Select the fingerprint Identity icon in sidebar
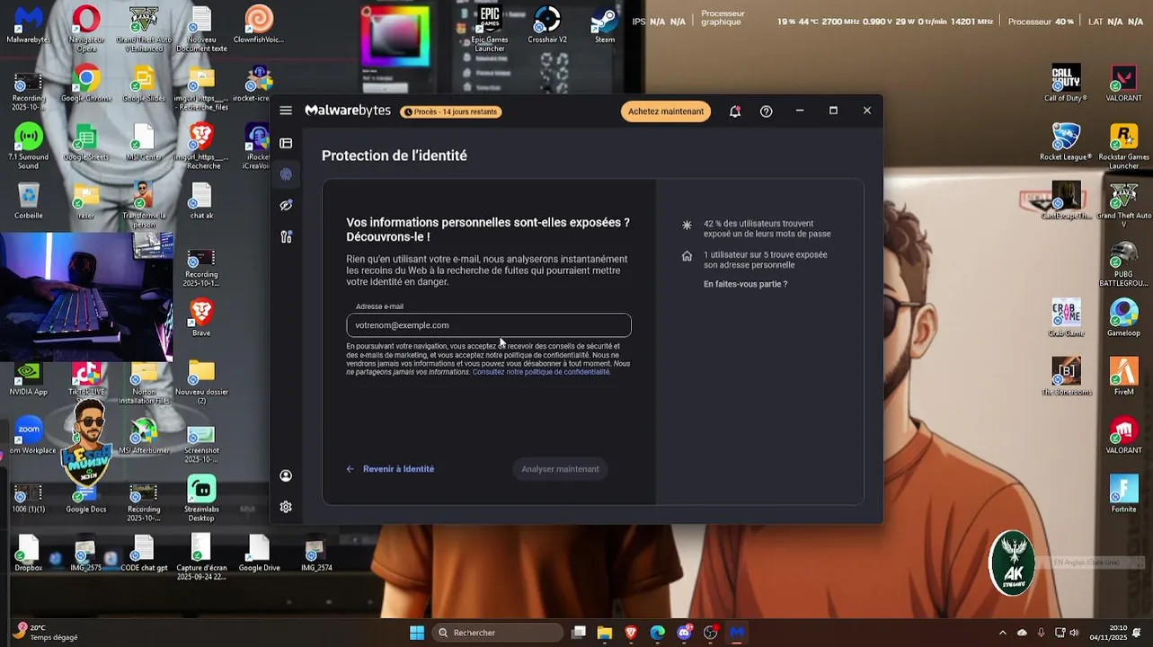Viewport: 1153px width, 647px height. 286,174
